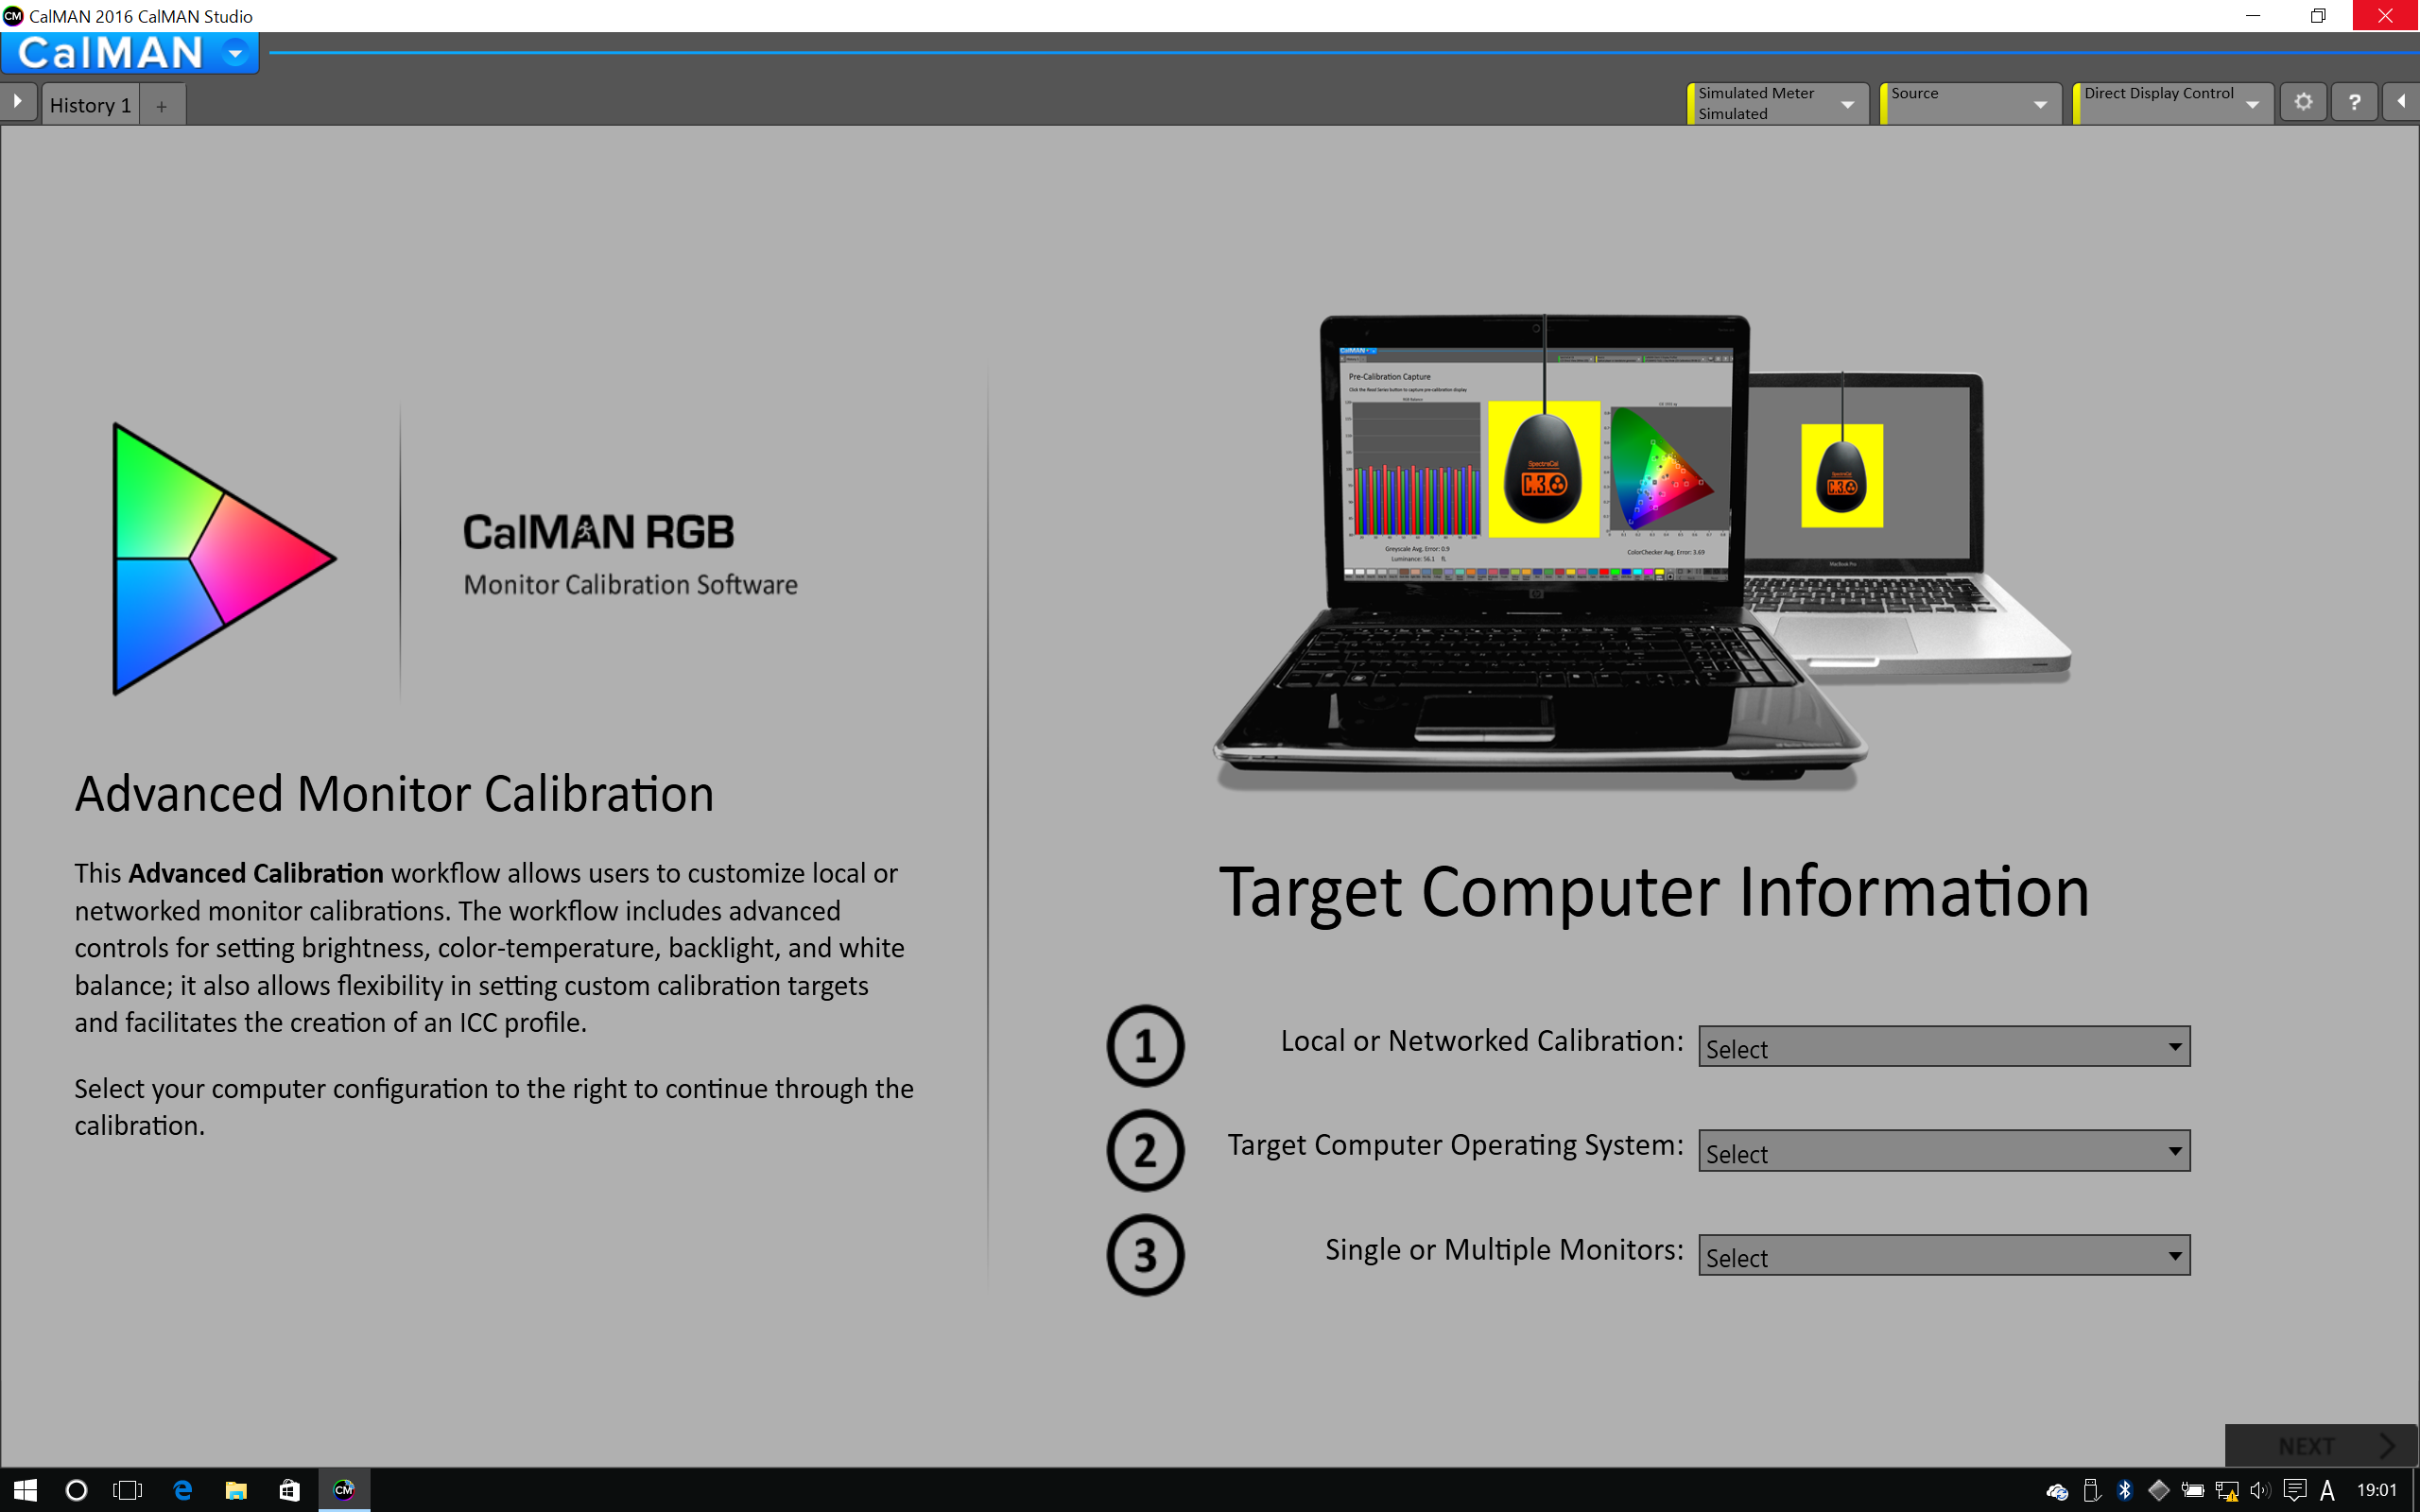Screen dimensions: 2420x1512
Task: Minimize the CalMAN Studio window
Action: (2253, 16)
